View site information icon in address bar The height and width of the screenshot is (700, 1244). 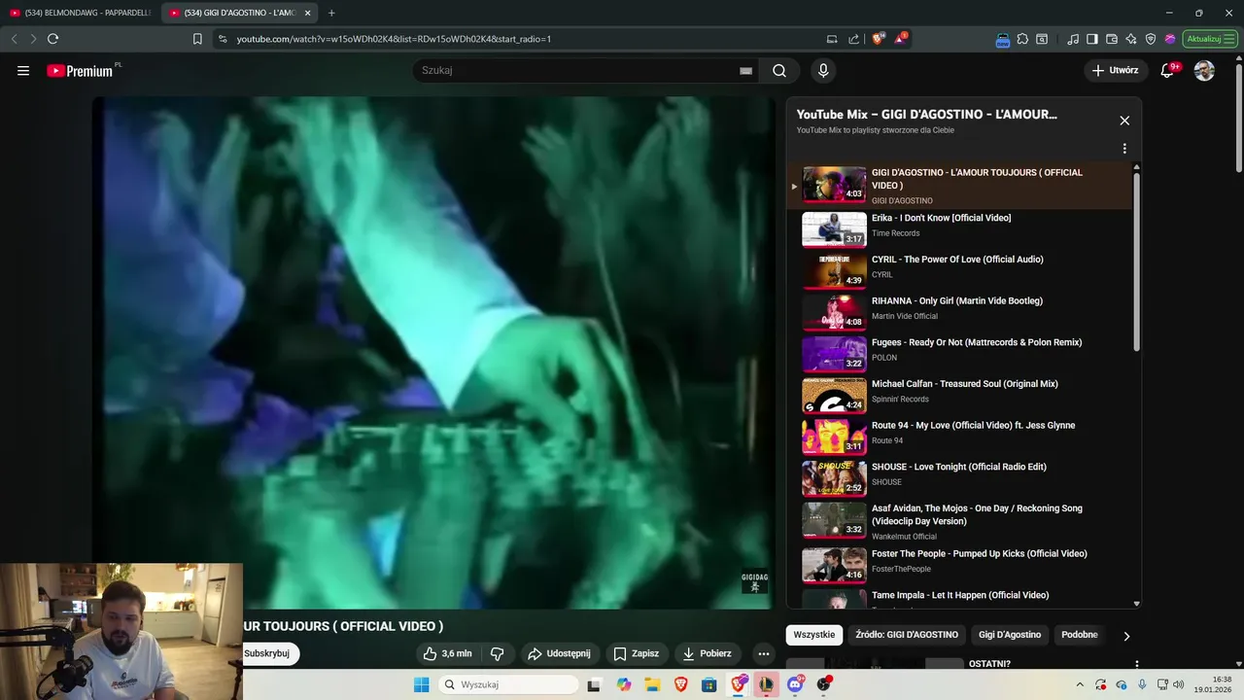[x=223, y=39]
